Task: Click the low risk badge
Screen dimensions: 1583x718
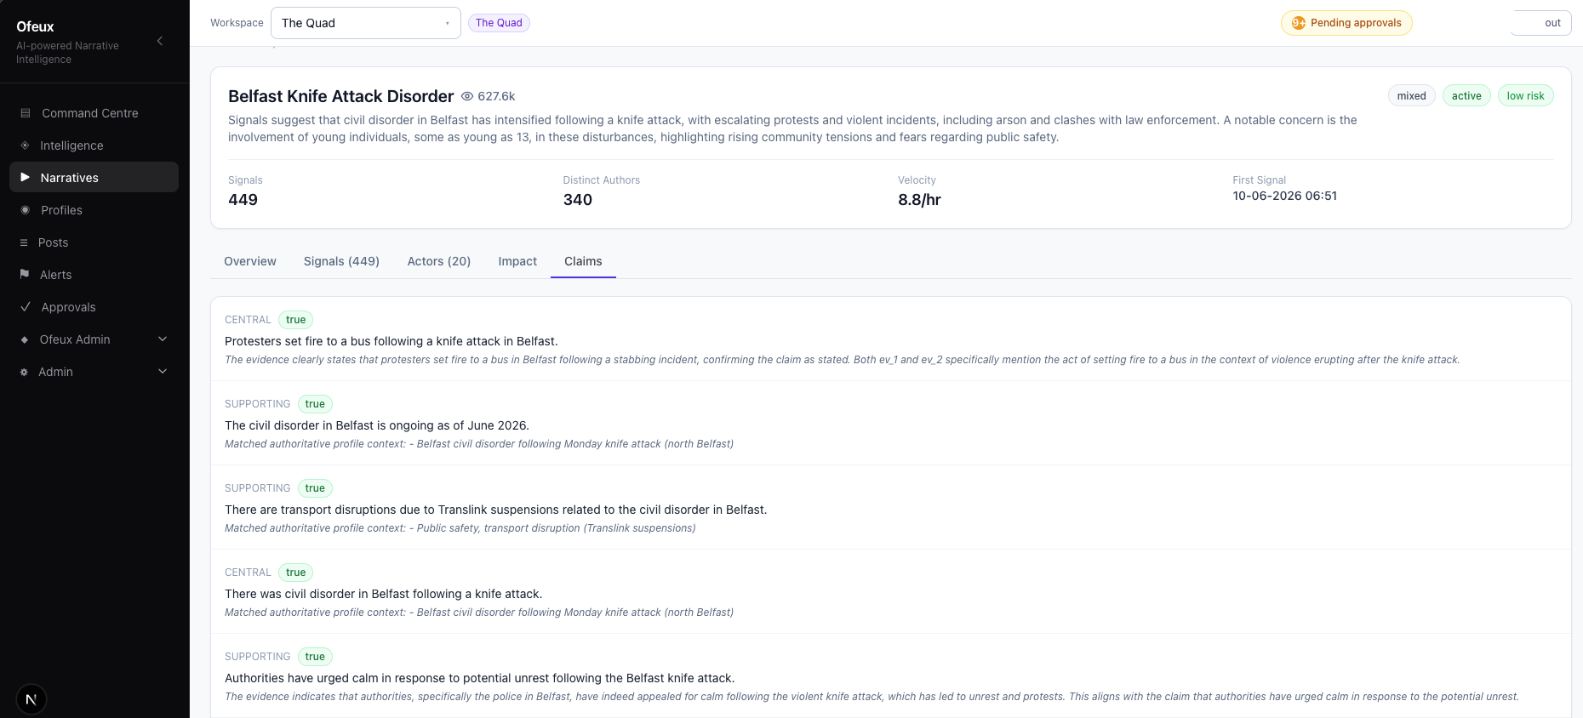Action: click(1525, 96)
